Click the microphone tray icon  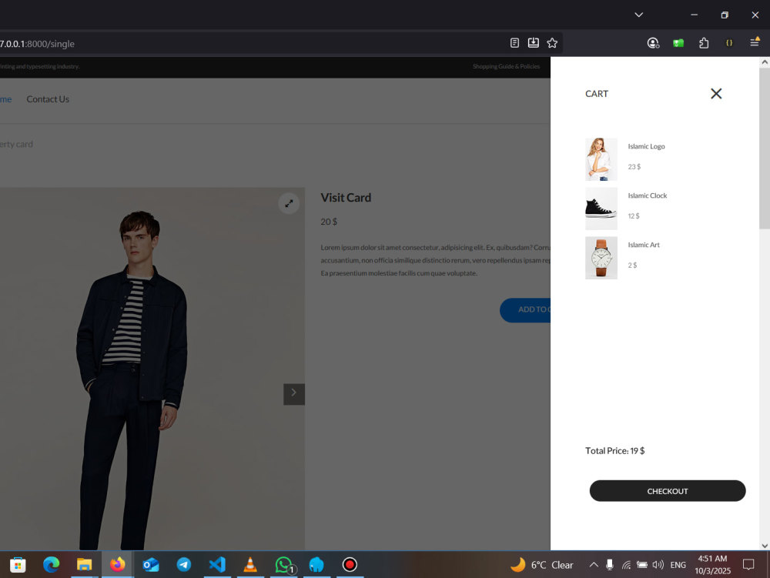[x=609, y=565]
